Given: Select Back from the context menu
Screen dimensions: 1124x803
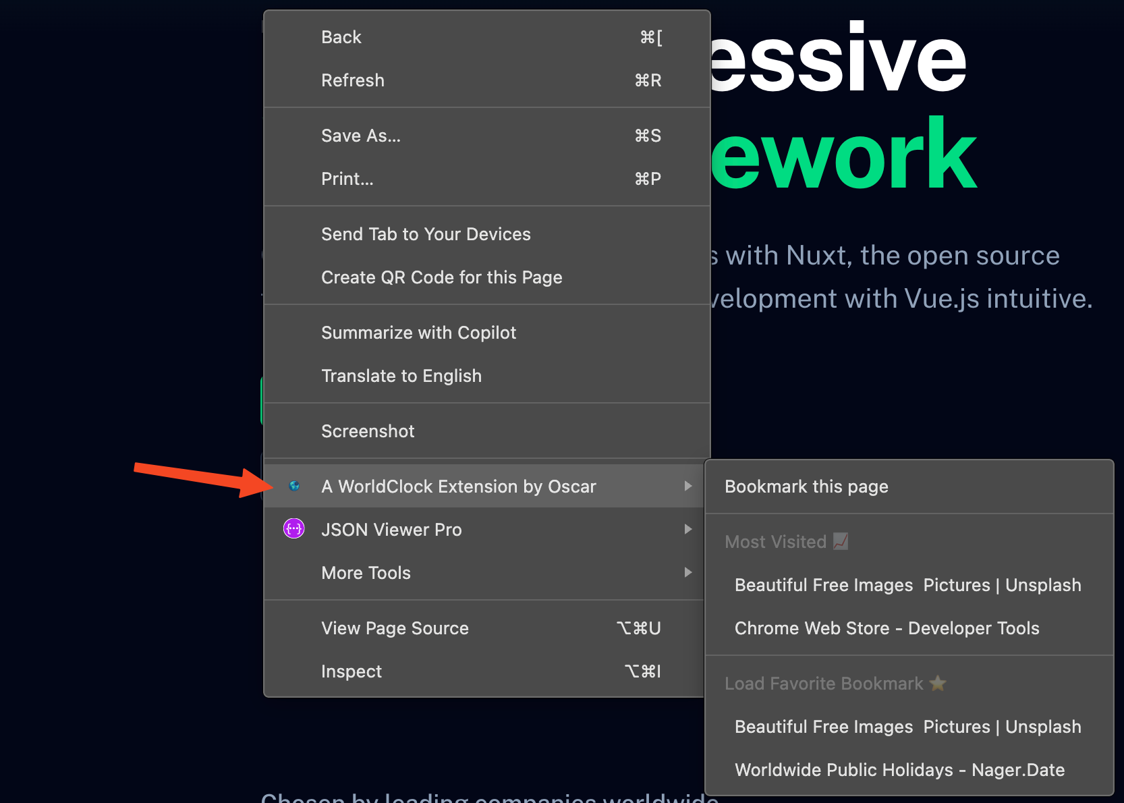Looking at the screenshot, I should (x=341, y=37).
